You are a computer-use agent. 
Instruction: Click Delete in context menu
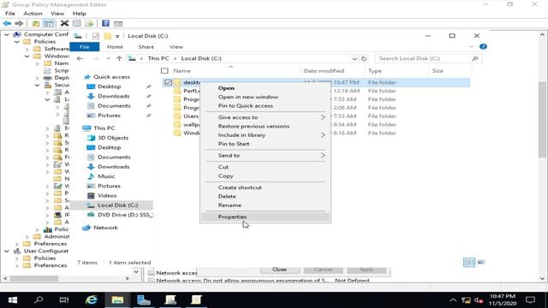tap(265, 196)
